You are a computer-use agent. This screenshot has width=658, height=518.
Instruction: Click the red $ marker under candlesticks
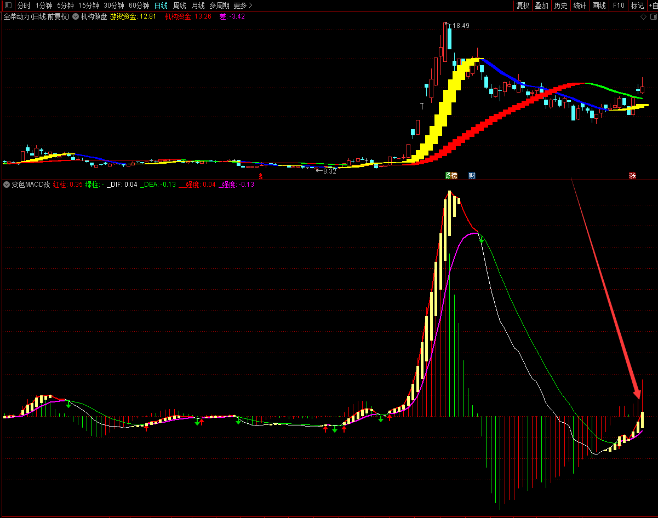tap(261, 176)
